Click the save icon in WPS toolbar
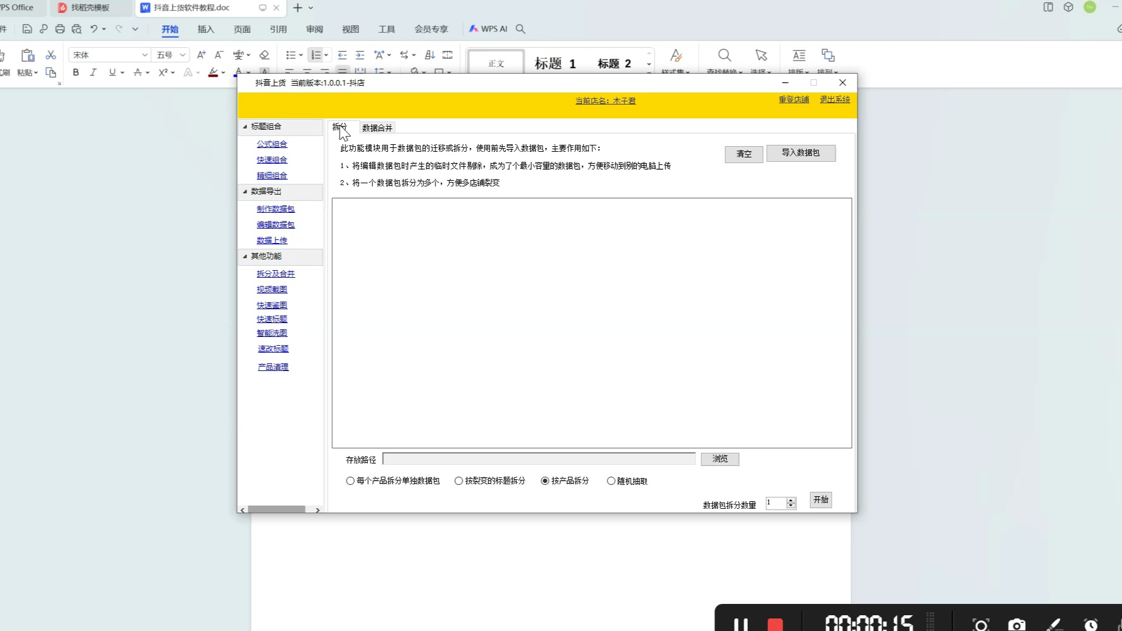The height and width of the screenshot is (631, 1122). click(27, 29)
